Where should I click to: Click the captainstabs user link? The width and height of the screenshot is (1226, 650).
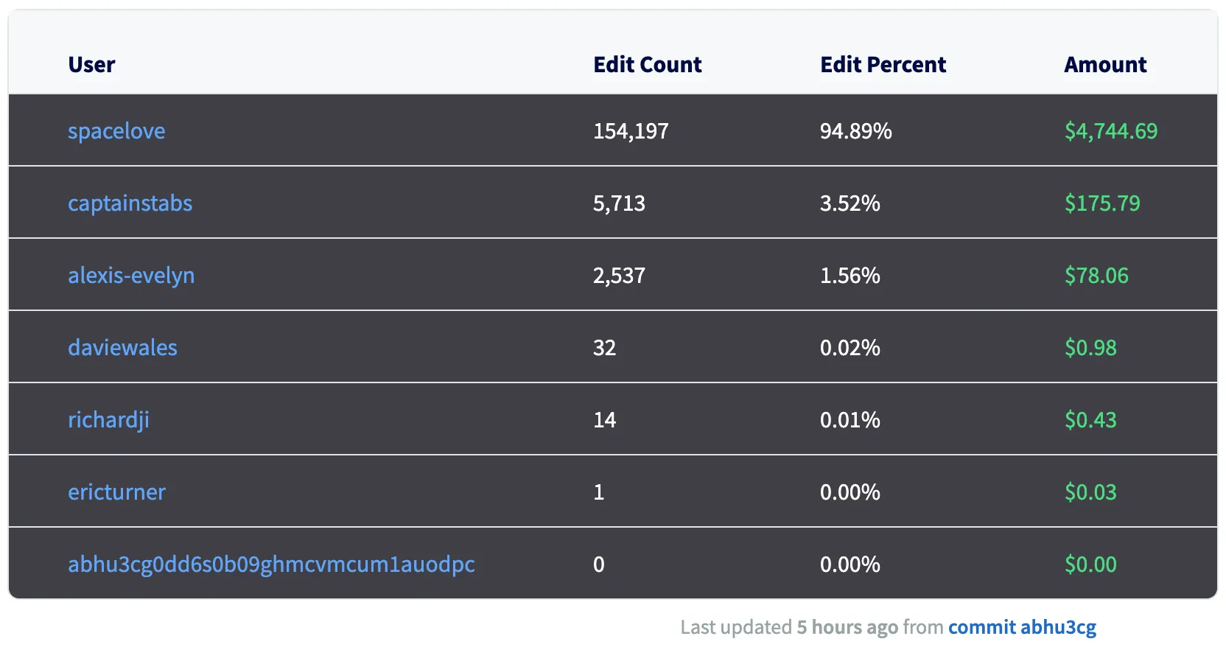[x=130, y=203]
